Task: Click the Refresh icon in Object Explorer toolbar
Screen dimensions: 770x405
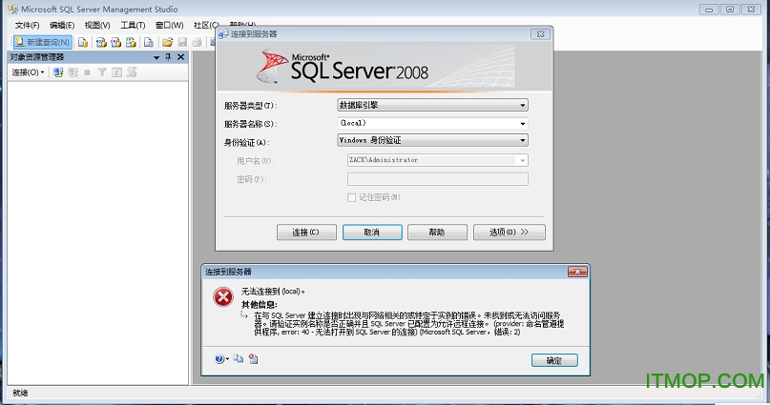Action: (x=116, y=72)
